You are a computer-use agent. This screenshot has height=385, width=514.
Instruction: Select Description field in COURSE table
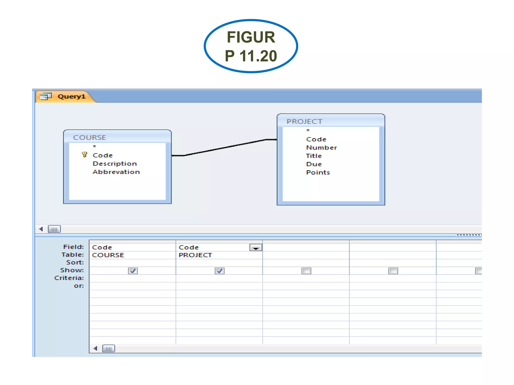[x=115, y=164]
